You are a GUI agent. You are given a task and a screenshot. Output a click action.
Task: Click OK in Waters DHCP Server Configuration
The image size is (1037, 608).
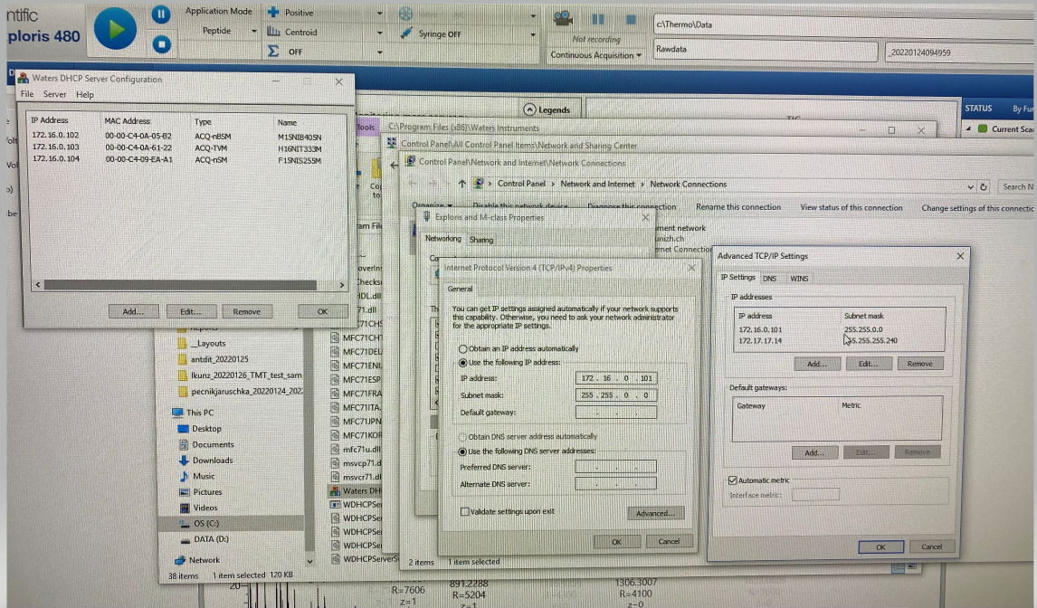click(322, 311)
